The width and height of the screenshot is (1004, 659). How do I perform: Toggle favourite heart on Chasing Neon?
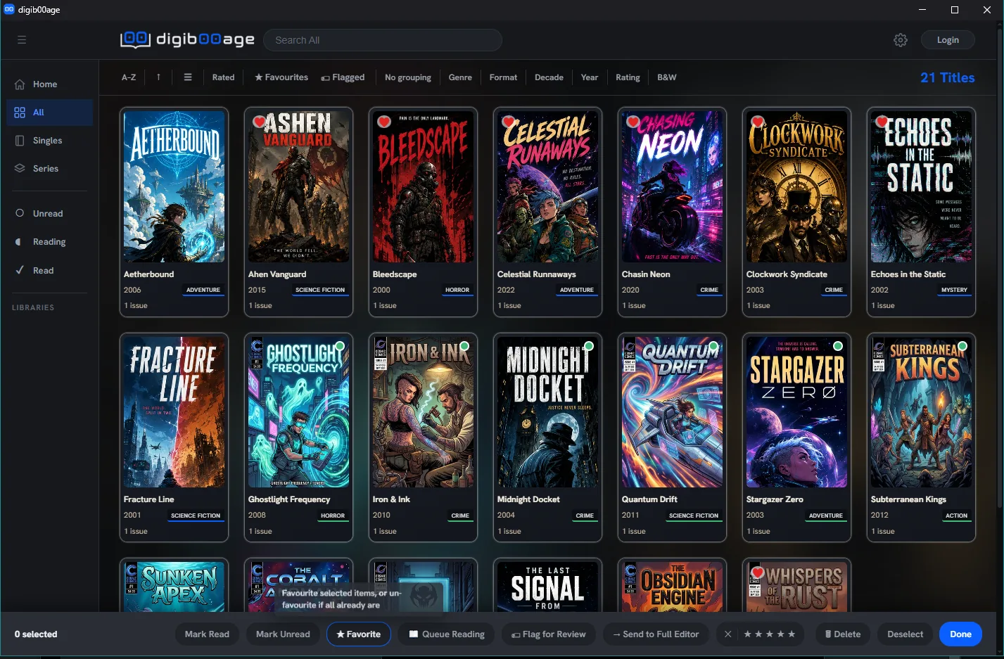tap(633, 122)
